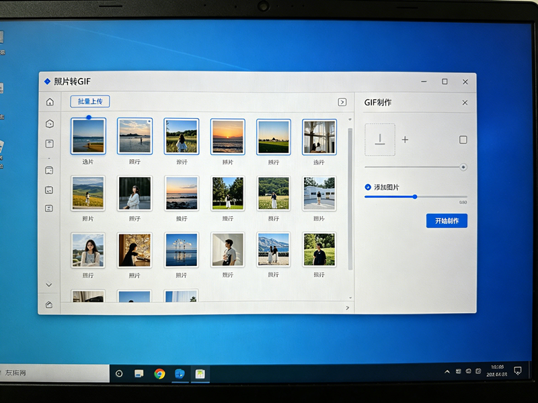Image resolution: width=538 pixels, height=403 pixels.
Task: Click the right arrow at the bottom of the grid panel
Action: coord(347,308)
